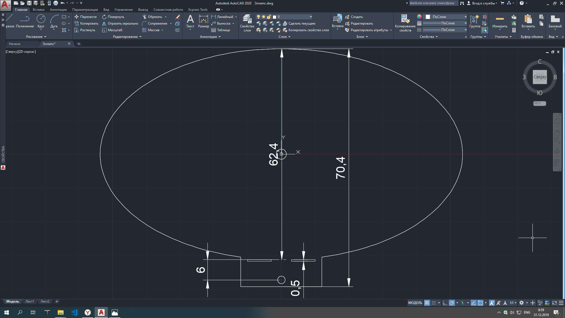565x318 pixels.
Task: Toggle polar tracking in status bar
Action: coord(452,303)
